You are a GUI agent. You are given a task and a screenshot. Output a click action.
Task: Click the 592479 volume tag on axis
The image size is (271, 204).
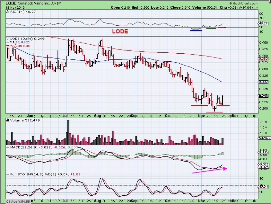coord(265,138)
